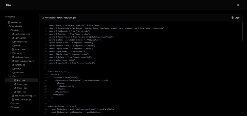Click the src folder icon

13,76
